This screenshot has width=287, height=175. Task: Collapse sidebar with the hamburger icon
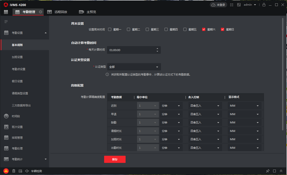(6, 22)
